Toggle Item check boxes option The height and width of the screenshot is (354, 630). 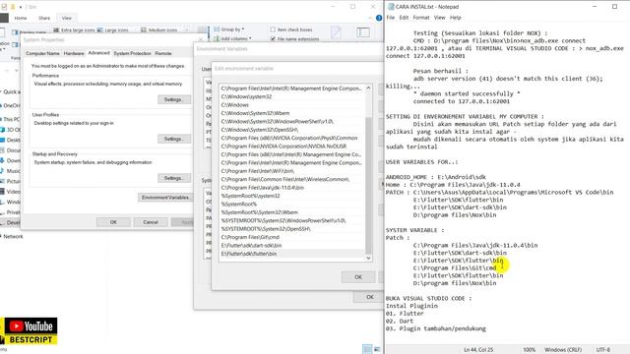tap(291, 29)
